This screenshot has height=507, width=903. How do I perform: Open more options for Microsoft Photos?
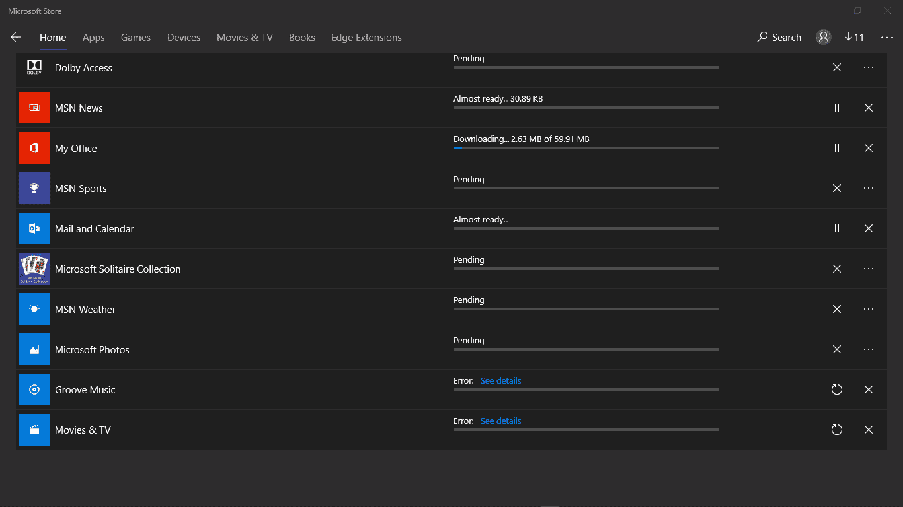pos(869,349)
